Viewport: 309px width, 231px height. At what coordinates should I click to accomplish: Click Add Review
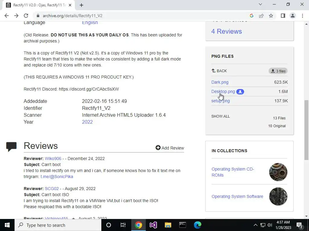coord(170,148)
